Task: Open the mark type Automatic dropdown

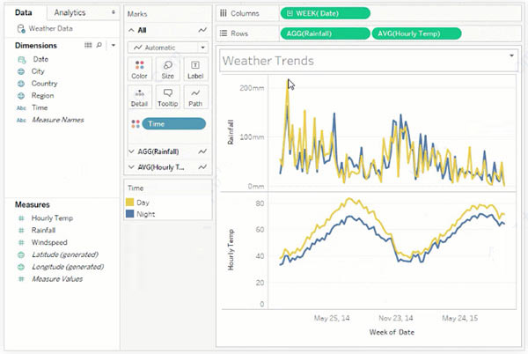Action: click(x=167, y=47)
